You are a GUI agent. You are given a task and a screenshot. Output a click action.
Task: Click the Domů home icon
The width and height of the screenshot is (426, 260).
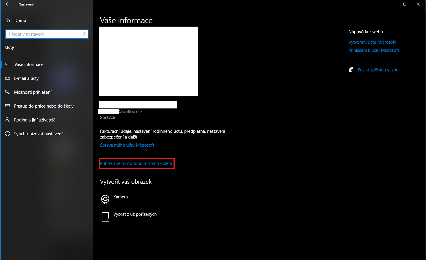pyautogui.click(x=8, y=21)
